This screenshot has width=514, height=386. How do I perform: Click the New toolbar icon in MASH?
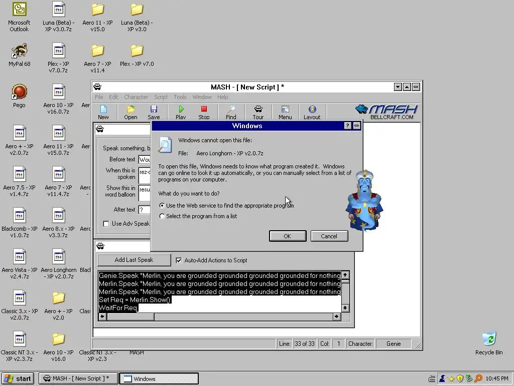tap(103, 112)
